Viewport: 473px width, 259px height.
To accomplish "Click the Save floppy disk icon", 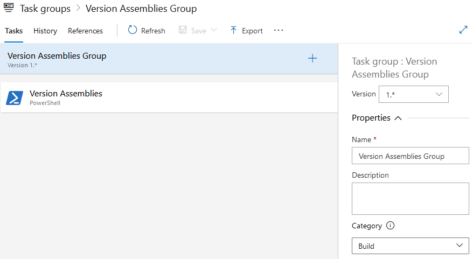I will pyautogui.click(x=183, y=30).
